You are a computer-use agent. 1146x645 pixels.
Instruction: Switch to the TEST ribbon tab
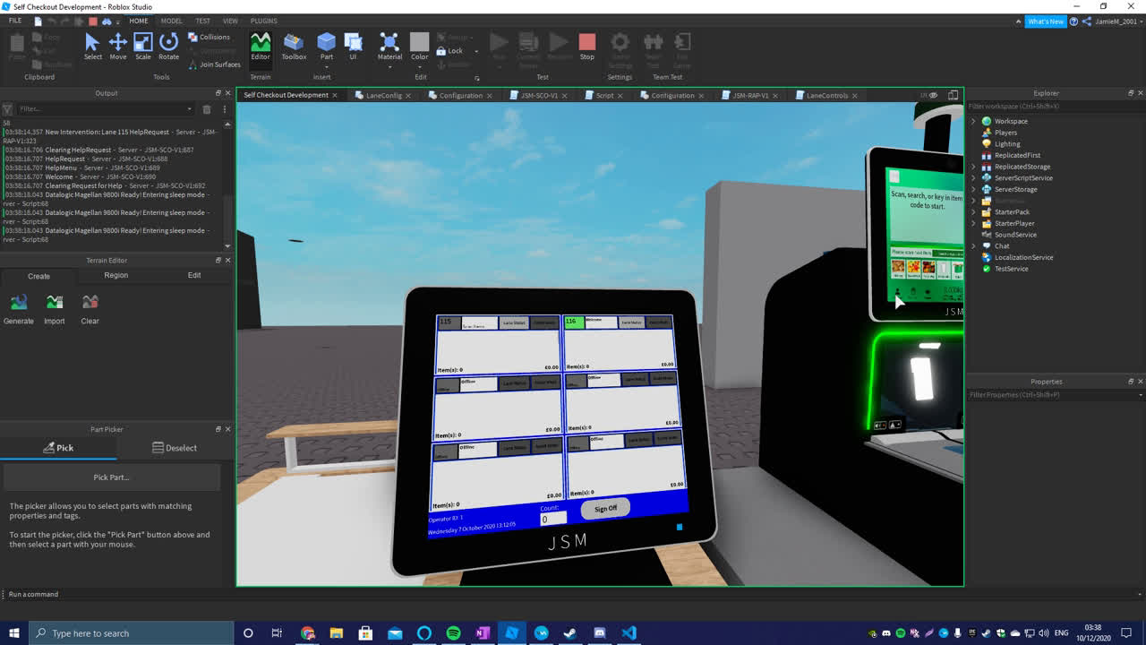click(x=203, y=21)
